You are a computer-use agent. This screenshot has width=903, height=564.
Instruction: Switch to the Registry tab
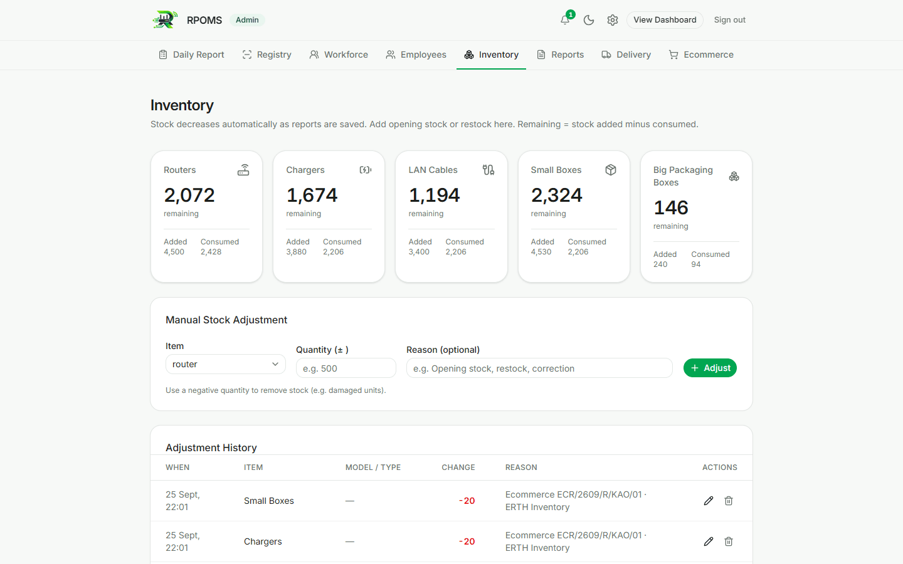267,55
